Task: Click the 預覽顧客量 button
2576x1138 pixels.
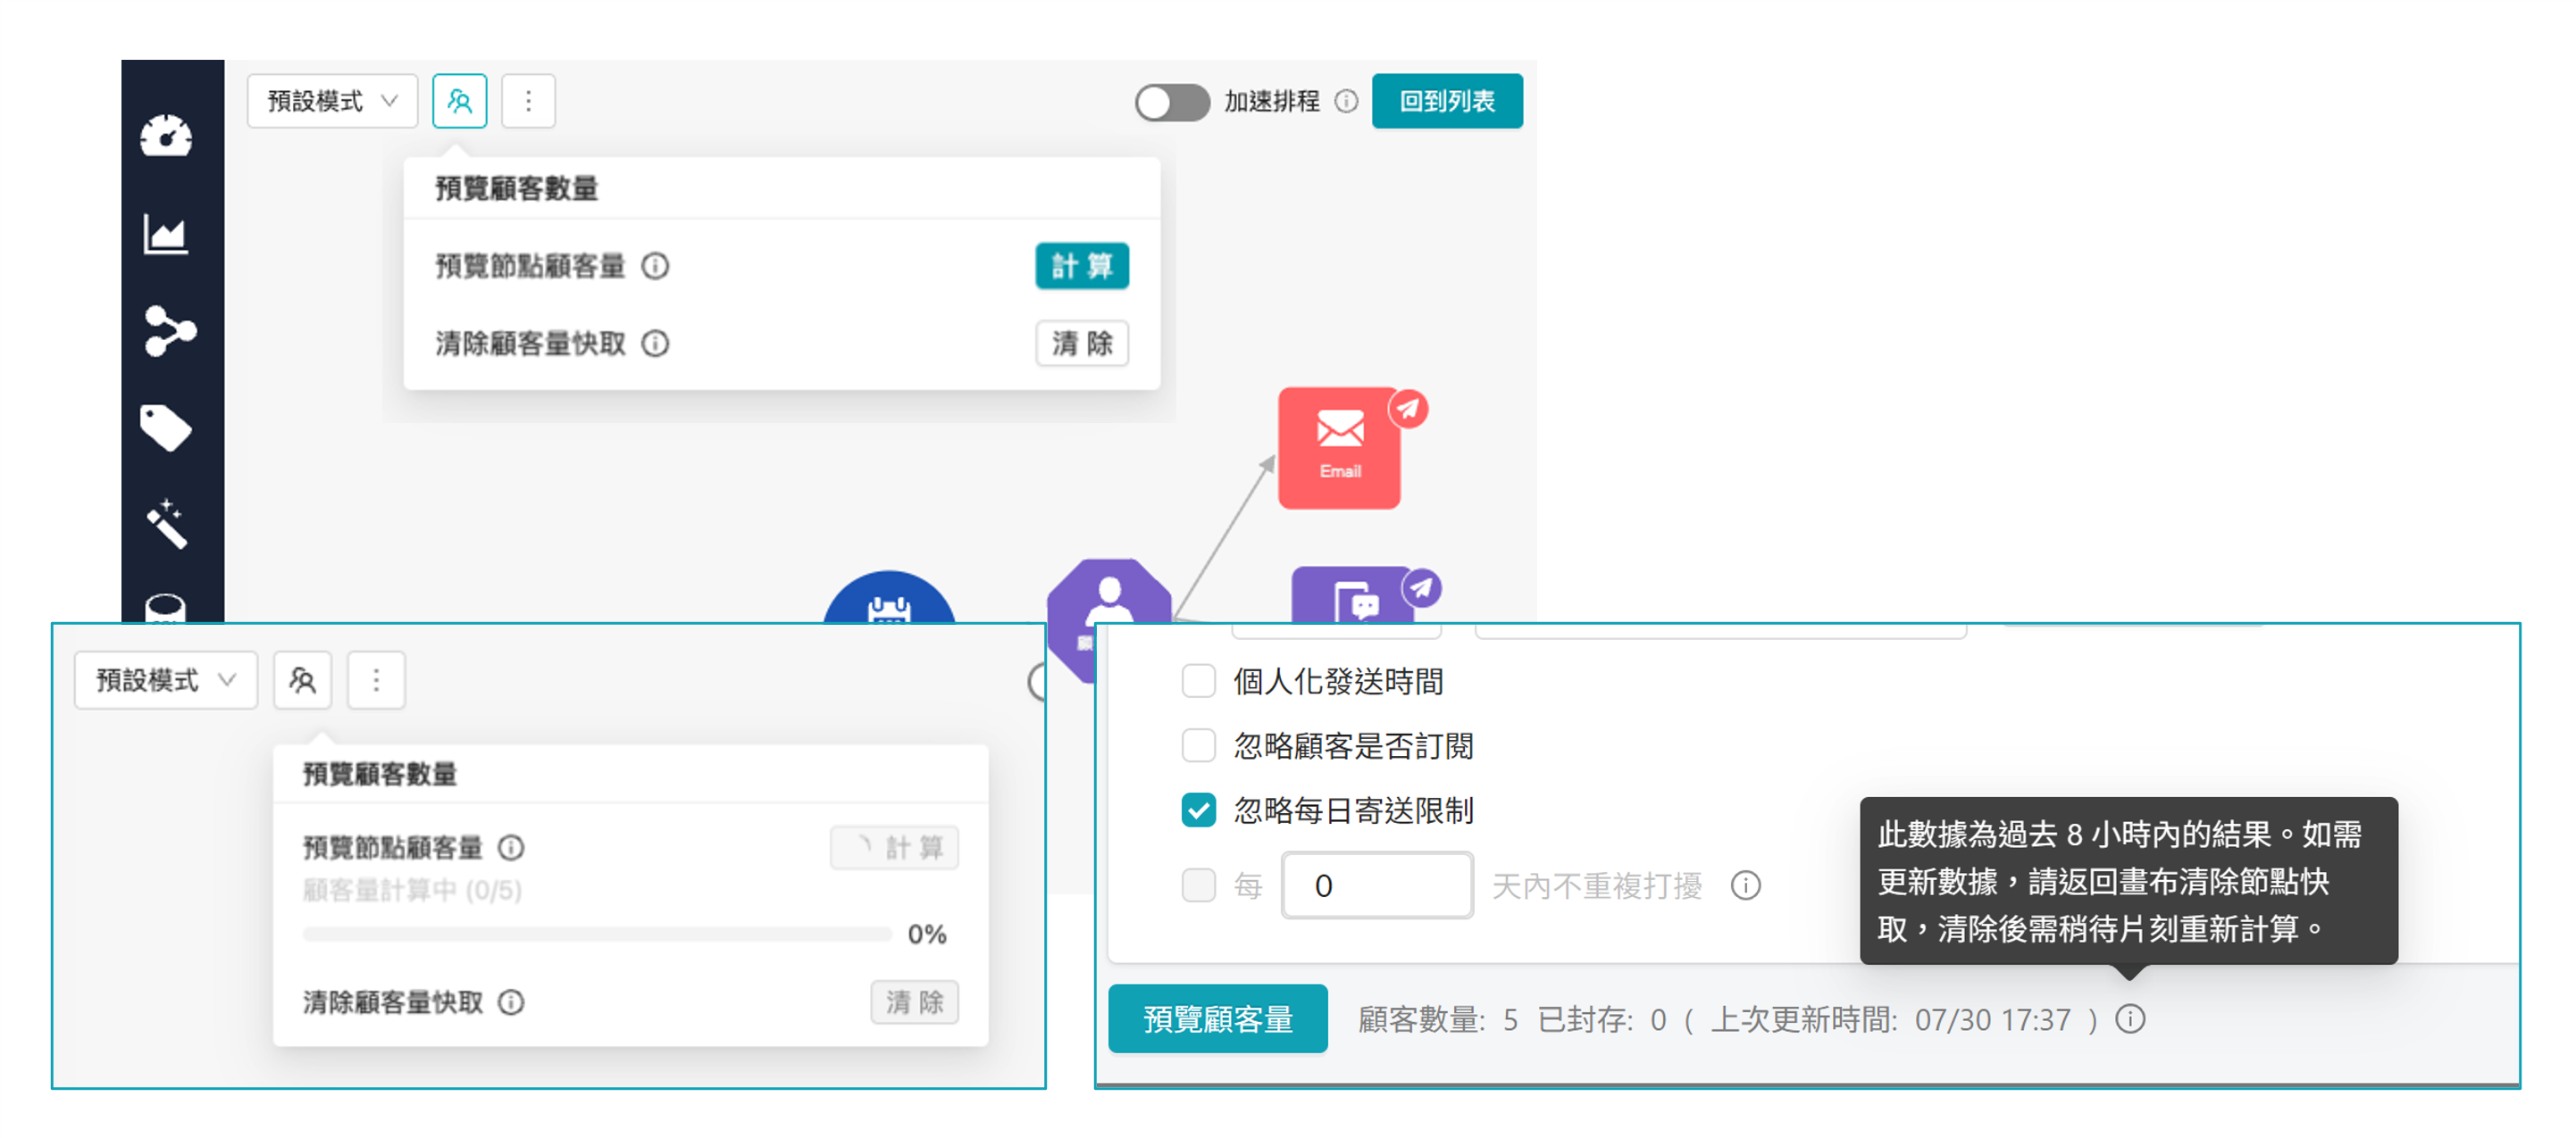Action: (1217, 1019)
